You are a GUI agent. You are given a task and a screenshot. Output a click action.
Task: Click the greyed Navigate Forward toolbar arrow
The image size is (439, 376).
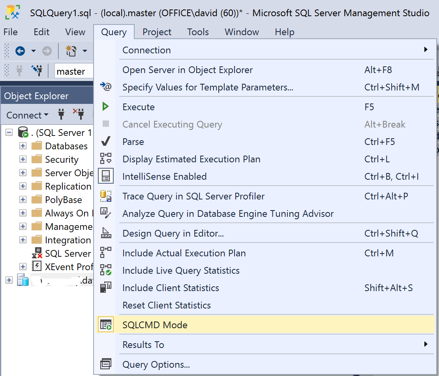[x=47, y=51]
